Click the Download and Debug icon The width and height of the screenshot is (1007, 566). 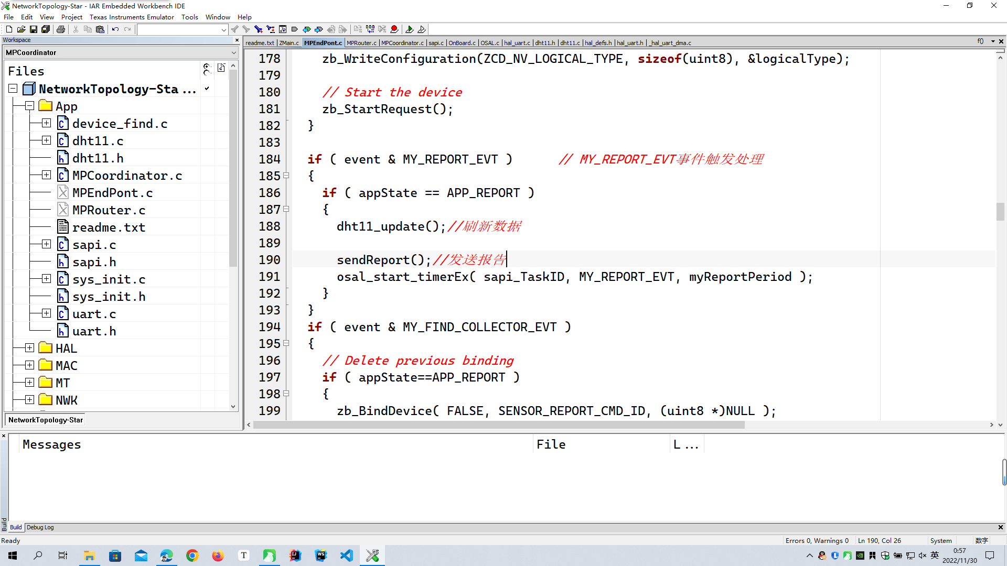pos(410,29)
